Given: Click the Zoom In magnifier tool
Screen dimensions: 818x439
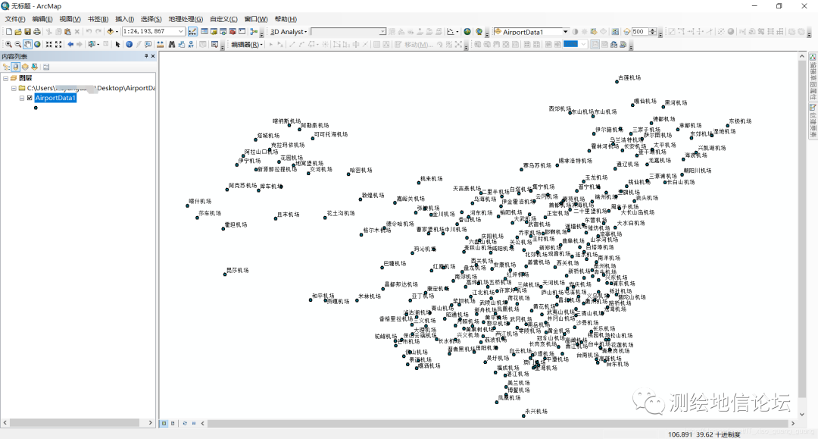Looking at the screenshot, I should pyautogui.click(x=8, y=45).
